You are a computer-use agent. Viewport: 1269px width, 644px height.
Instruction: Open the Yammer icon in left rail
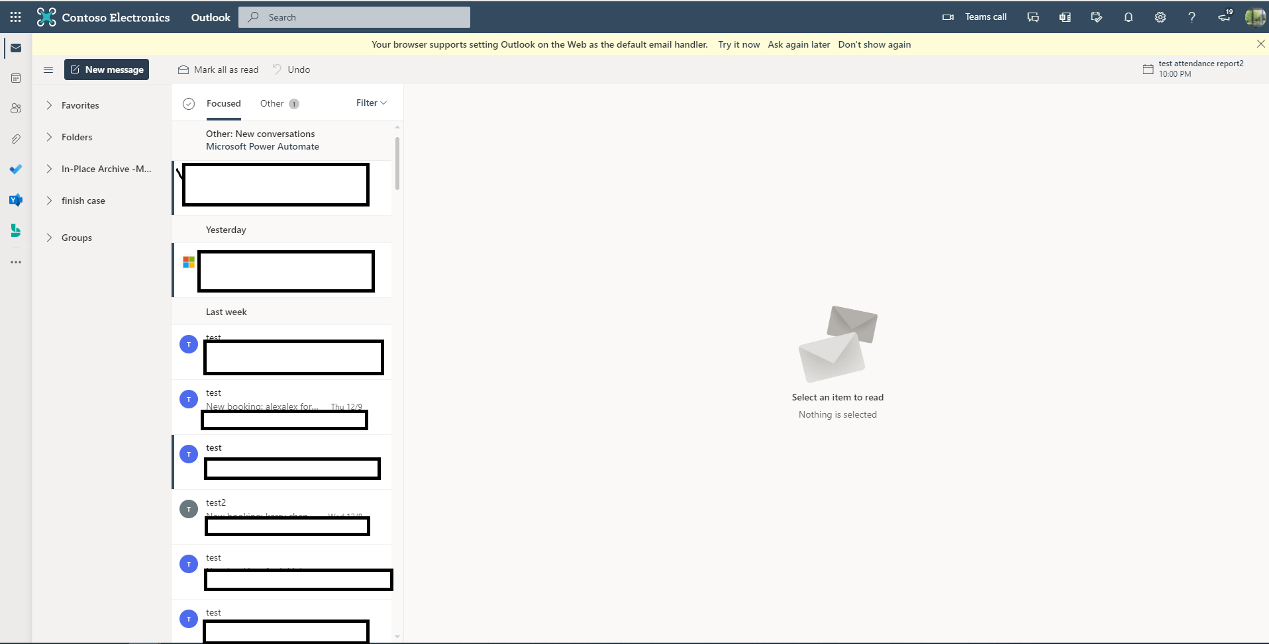pos(16,200)
